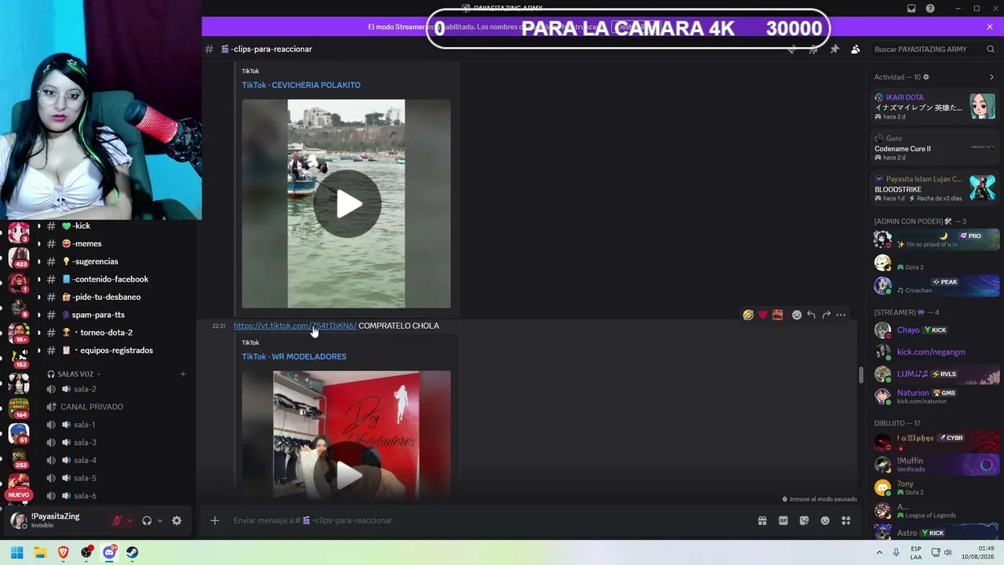Open the apps launcher icon in message bar
The height and width of the screenshot is (565, 1004).
click(x=846, y=520)
